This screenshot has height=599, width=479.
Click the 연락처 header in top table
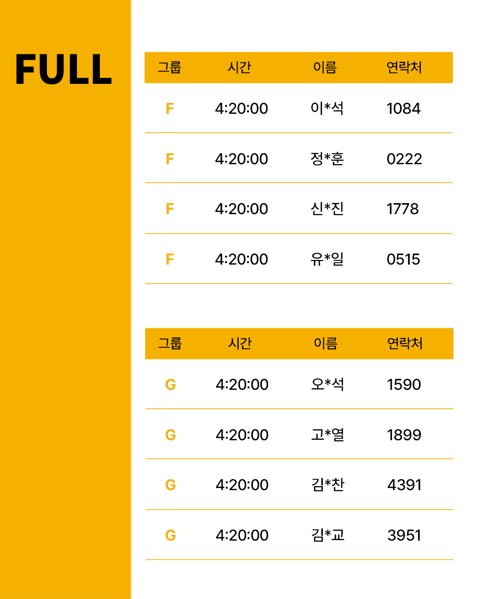click(x=404, y=67)
